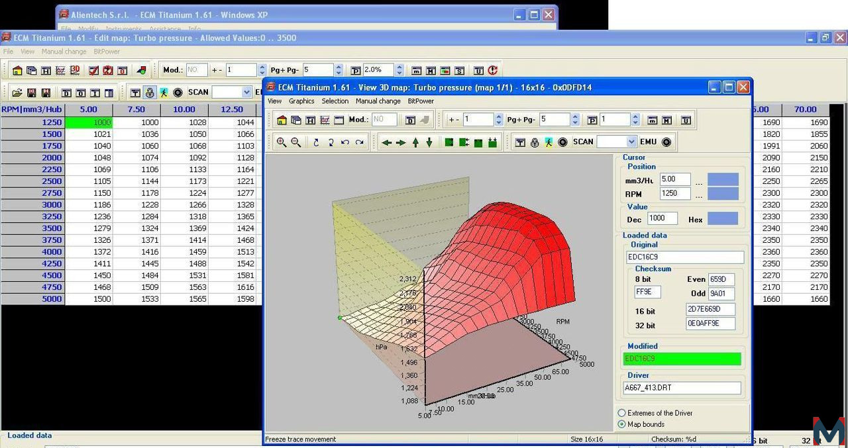The width and height of the screenshot is (848, 448).
Task: Open Graphics menu in 3D map window
Action: click(301, 101)
